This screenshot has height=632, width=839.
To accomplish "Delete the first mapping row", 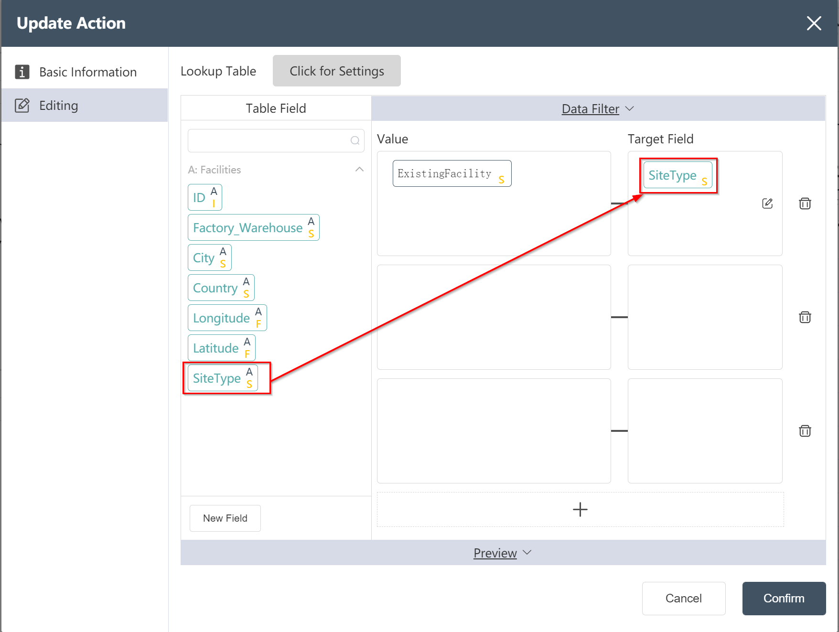I will coord(805,204).
